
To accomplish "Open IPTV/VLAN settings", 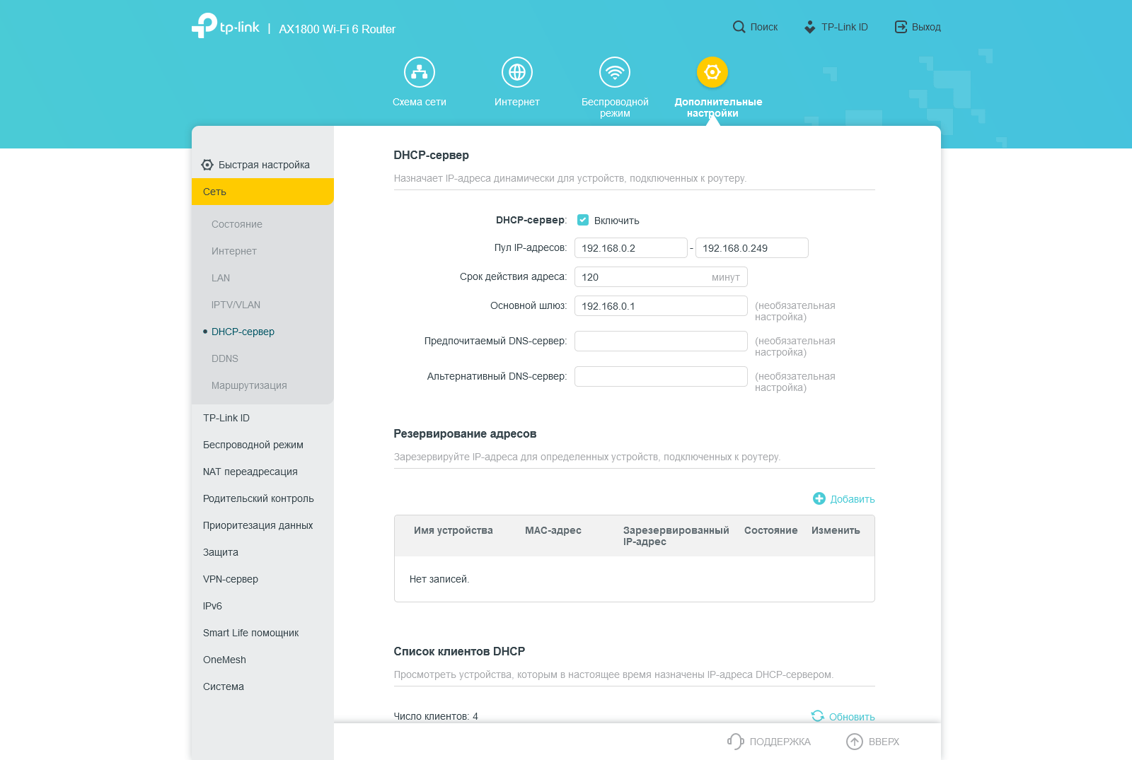I will point(236,305).
